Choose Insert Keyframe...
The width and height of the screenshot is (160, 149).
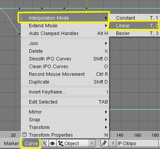click(x=65, y=92)
